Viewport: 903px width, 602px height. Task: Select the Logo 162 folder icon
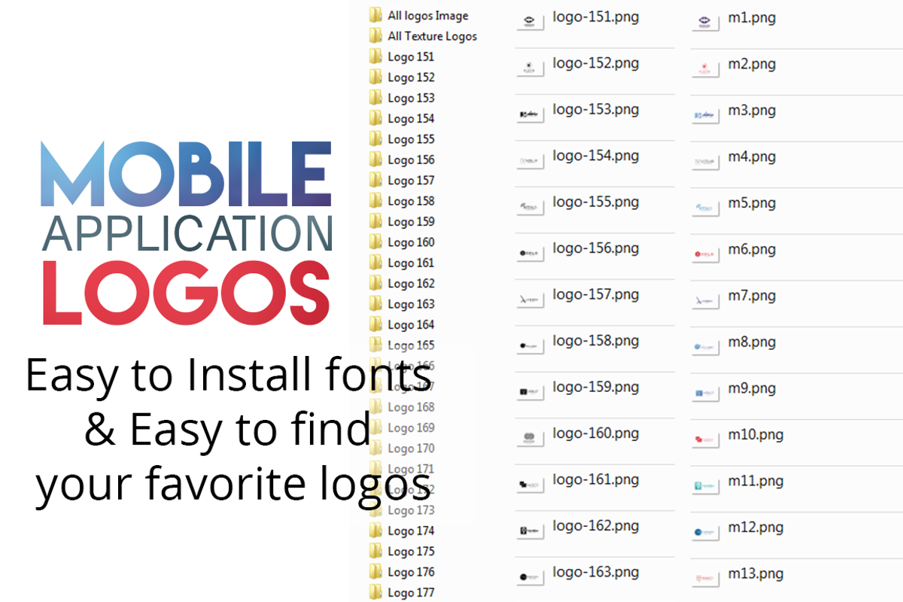tap(375, 283)
